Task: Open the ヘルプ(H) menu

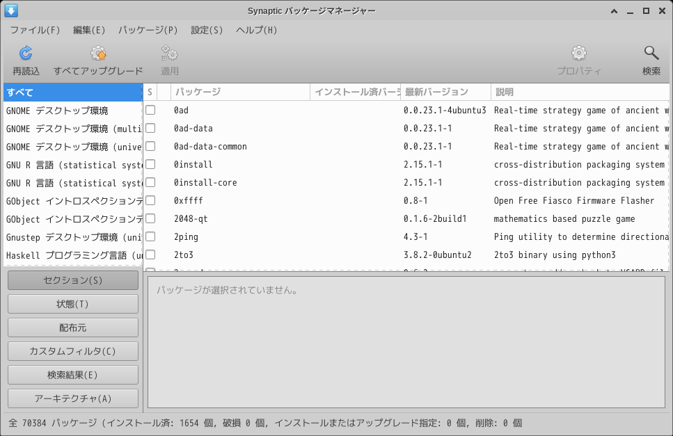Action: point(256,30)
